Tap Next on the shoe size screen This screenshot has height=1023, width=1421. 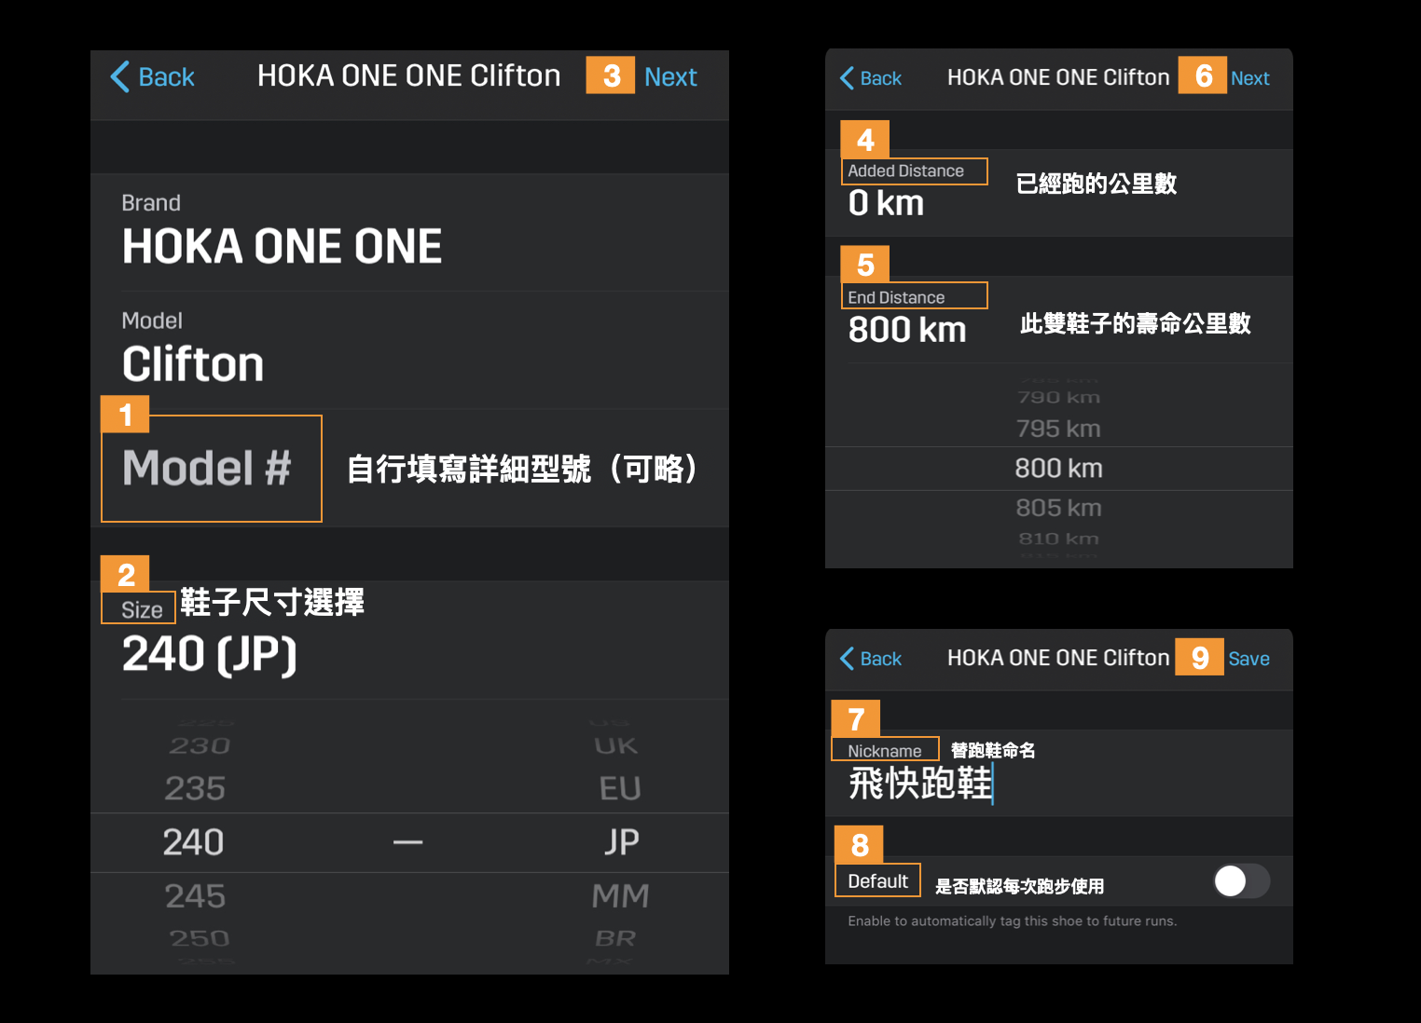(x=670, y=76)
